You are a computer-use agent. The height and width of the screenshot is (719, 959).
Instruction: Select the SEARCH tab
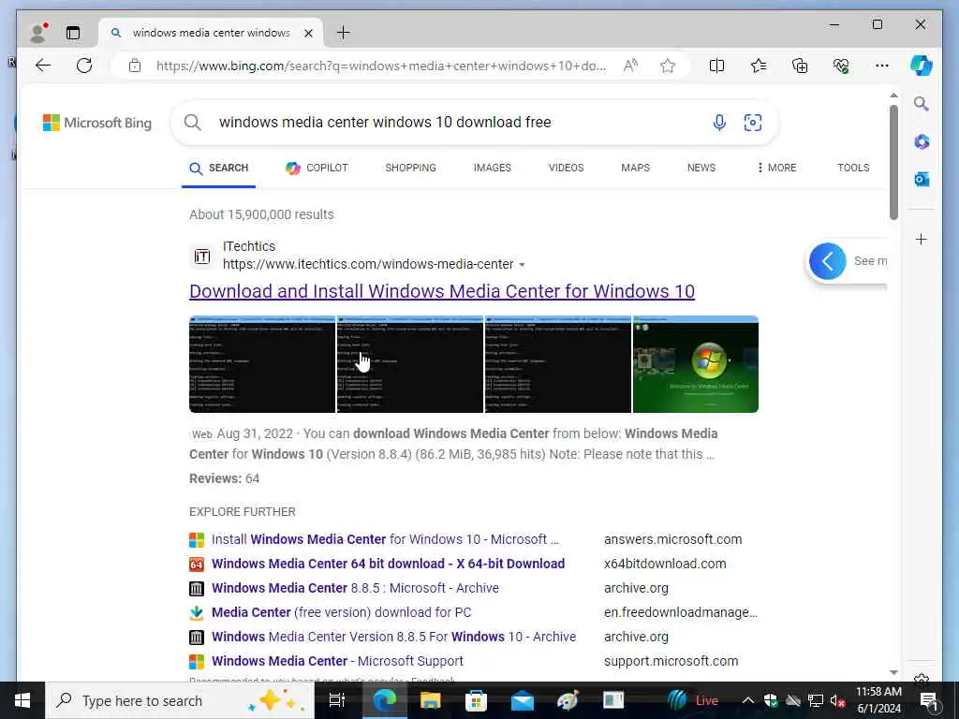[x=219, y=169]
